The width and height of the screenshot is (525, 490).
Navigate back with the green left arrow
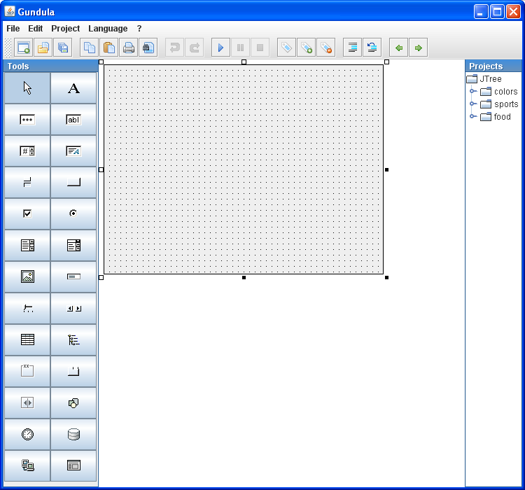click(x=398, y=48)
